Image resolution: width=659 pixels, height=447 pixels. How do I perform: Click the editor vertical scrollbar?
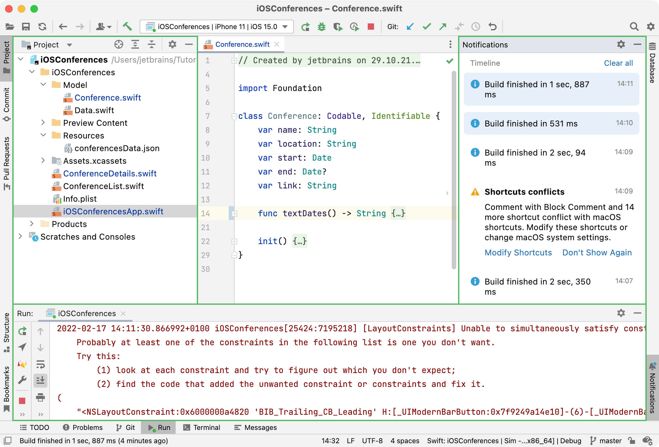coord(454,170)
